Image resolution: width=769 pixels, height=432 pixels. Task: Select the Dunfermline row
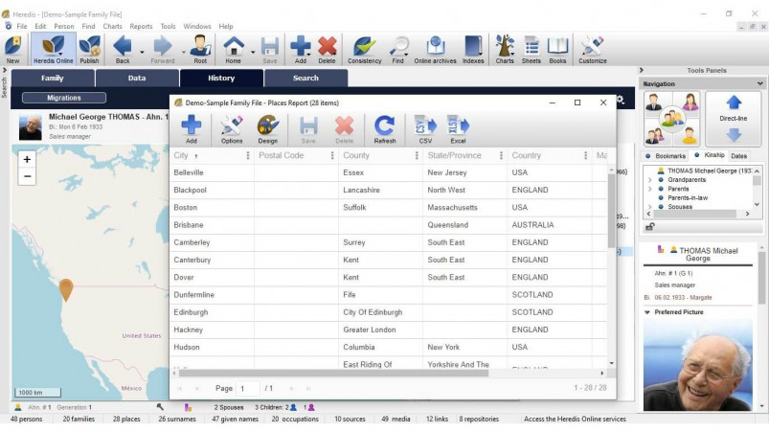(389, 295)
